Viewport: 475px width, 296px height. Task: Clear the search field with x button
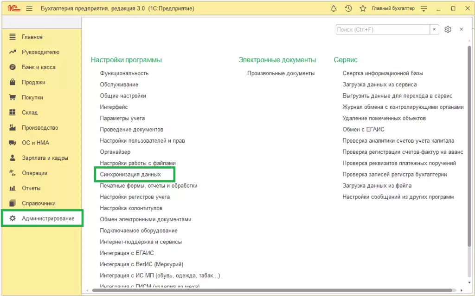pos(434,29)
